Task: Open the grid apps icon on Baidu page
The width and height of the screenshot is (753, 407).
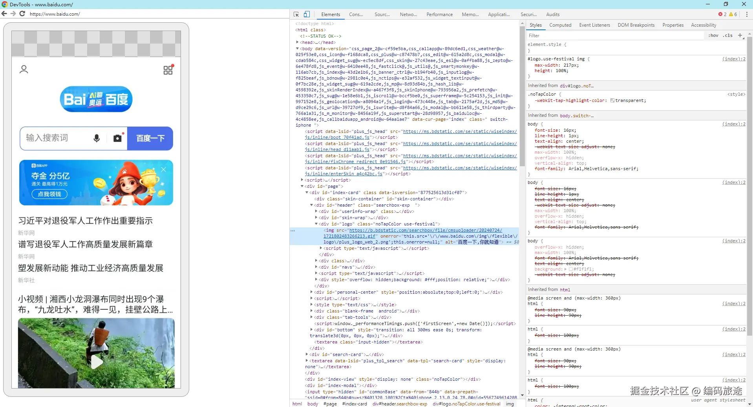Action: click(x=168, y=70)
